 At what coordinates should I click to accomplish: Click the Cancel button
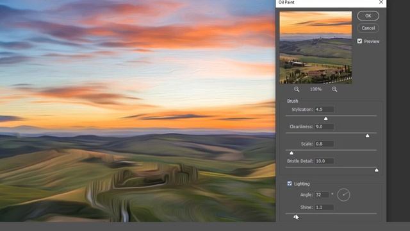368,28
